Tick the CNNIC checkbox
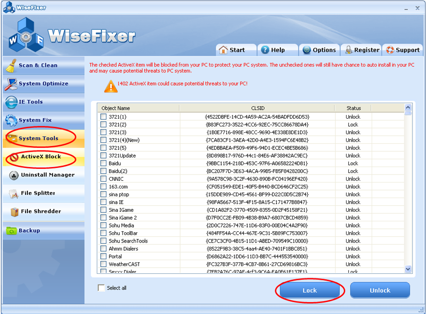This screenshot has height=314, width=426. tap(103, 179)
